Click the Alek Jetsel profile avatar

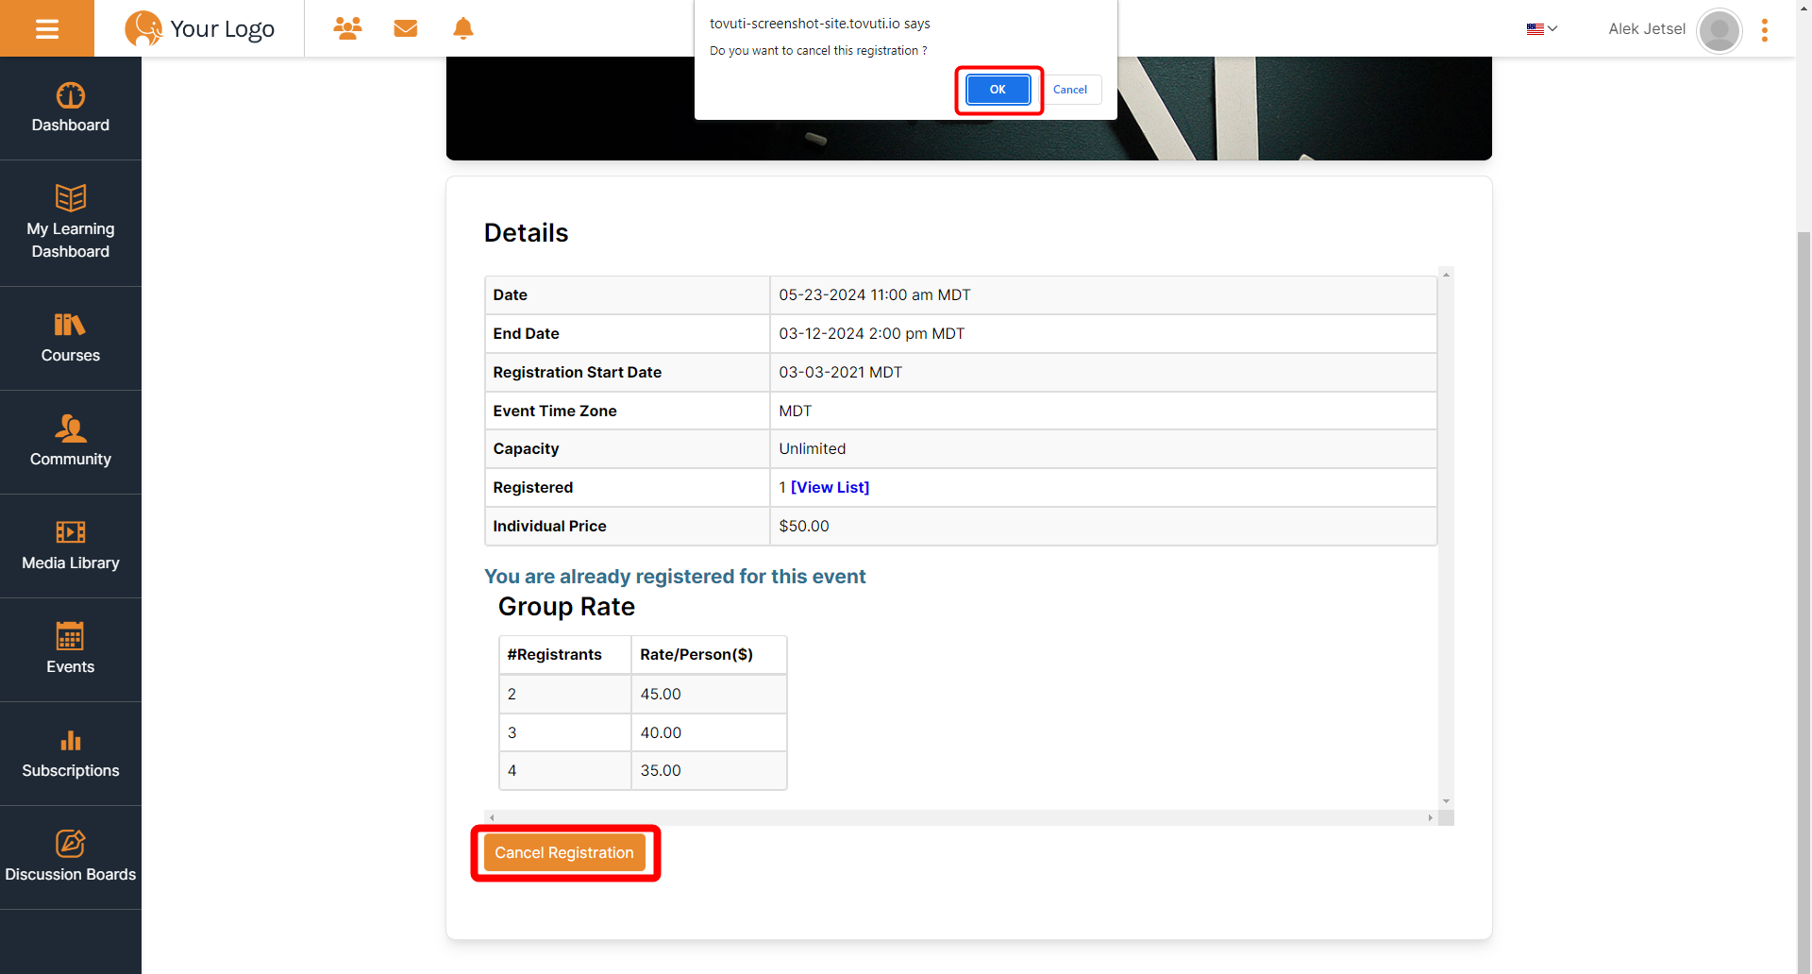(1720, 30)
